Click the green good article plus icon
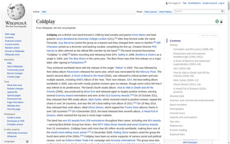The width and height of the screenshot is (230, 144). click(217, 22)
